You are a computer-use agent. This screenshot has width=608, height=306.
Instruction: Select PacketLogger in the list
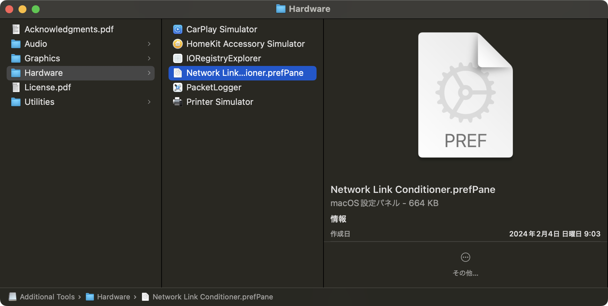pos(214,87)
